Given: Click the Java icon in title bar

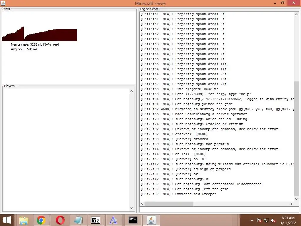Looking at the screenshot, I should coord(3,3).
